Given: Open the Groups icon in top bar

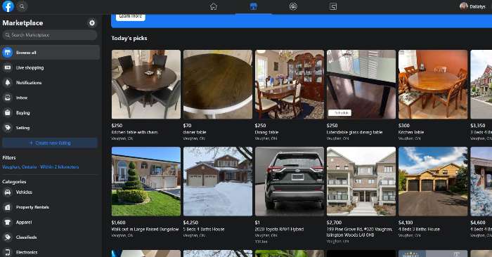Looking at the screenshot, I should point(293,6).
